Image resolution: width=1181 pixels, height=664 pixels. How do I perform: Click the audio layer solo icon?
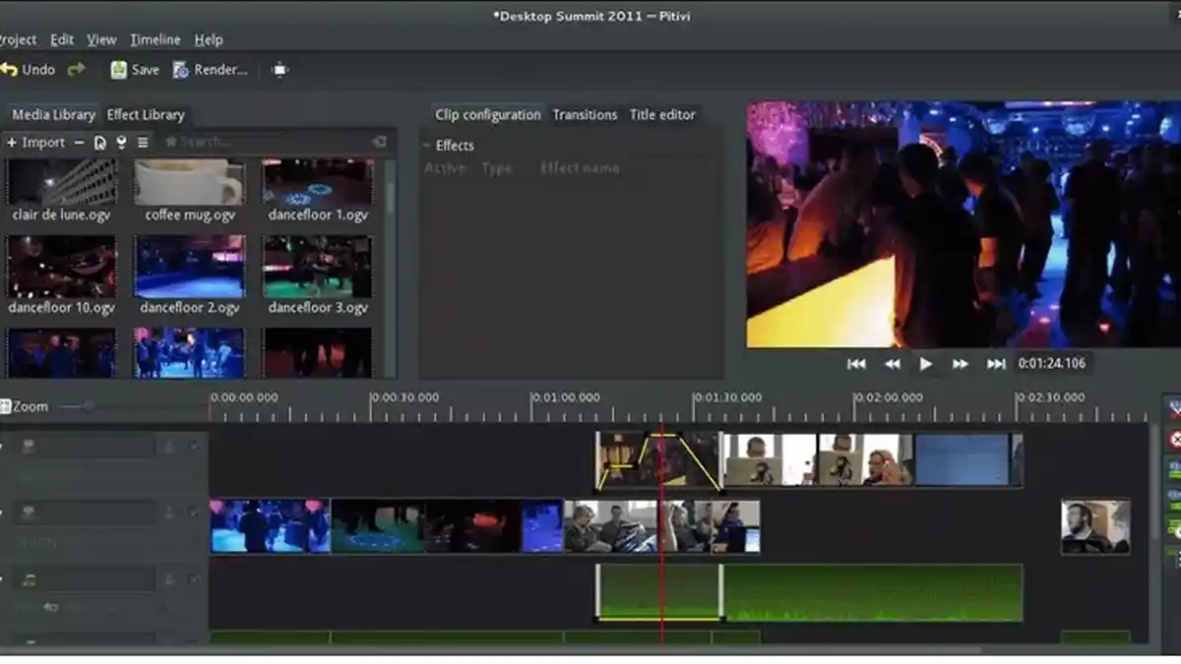pos(169,579)
